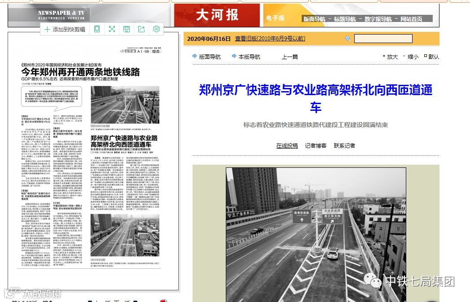Click the large overpass photo in the article
Image resolution: width=470 pixels, height=302 pixels.
(x=316, y=235)
